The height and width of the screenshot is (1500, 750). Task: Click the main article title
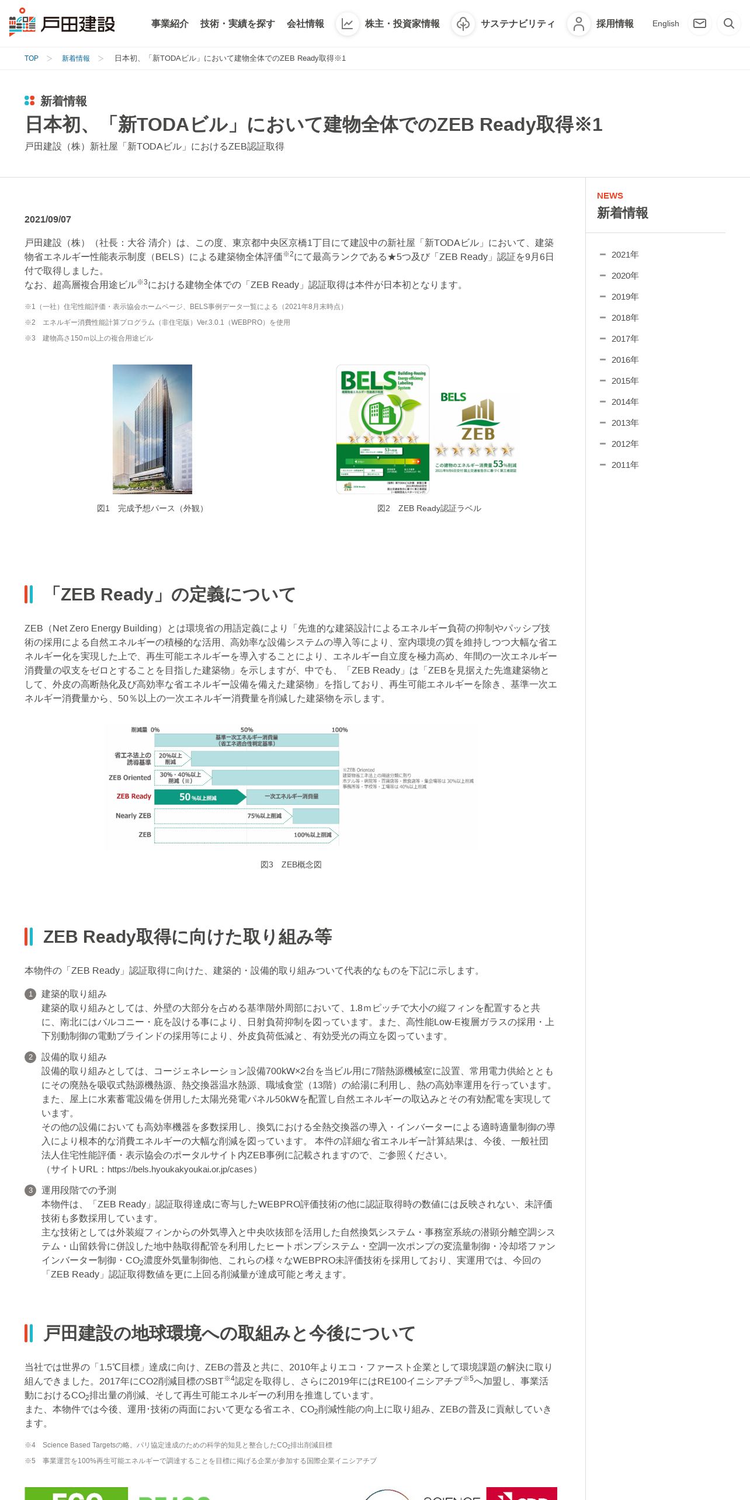pos(314,124)
